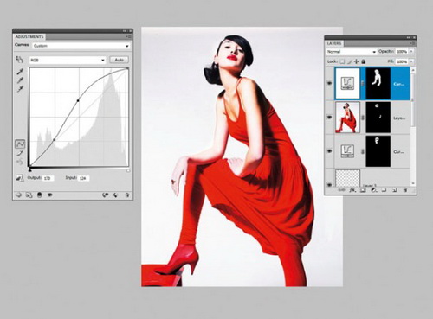Hide the top Curves adjustment layer
This screenshot has width=433, height=319.
pyautogui.click(x=329, y=83)
